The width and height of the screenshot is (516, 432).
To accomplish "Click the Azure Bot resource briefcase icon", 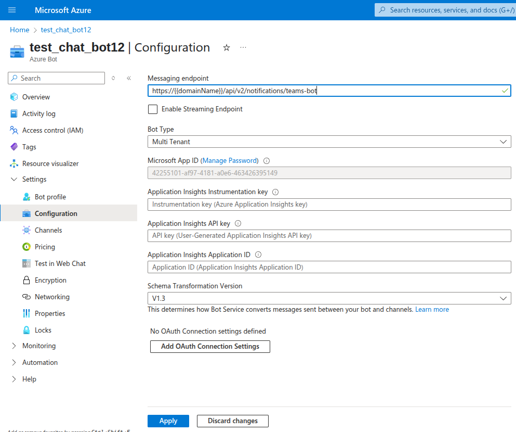I will point(17,52).
